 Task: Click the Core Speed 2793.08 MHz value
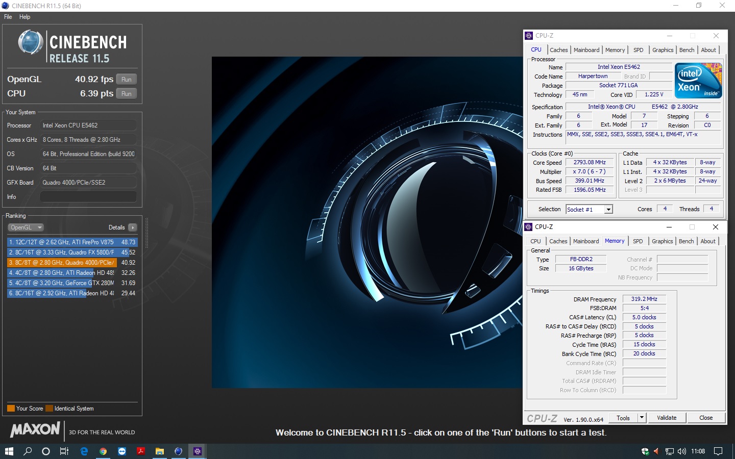tap(590, 163)
